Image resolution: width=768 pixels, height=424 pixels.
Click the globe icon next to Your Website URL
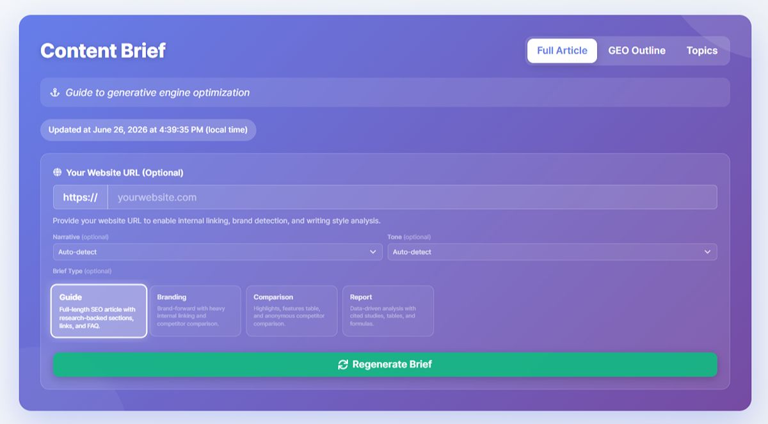pos(58,173)
